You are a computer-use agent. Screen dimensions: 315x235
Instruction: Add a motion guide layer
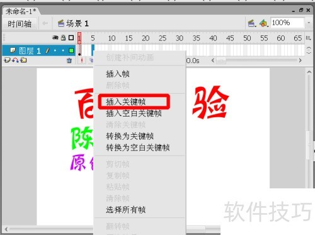click(15, 60)
